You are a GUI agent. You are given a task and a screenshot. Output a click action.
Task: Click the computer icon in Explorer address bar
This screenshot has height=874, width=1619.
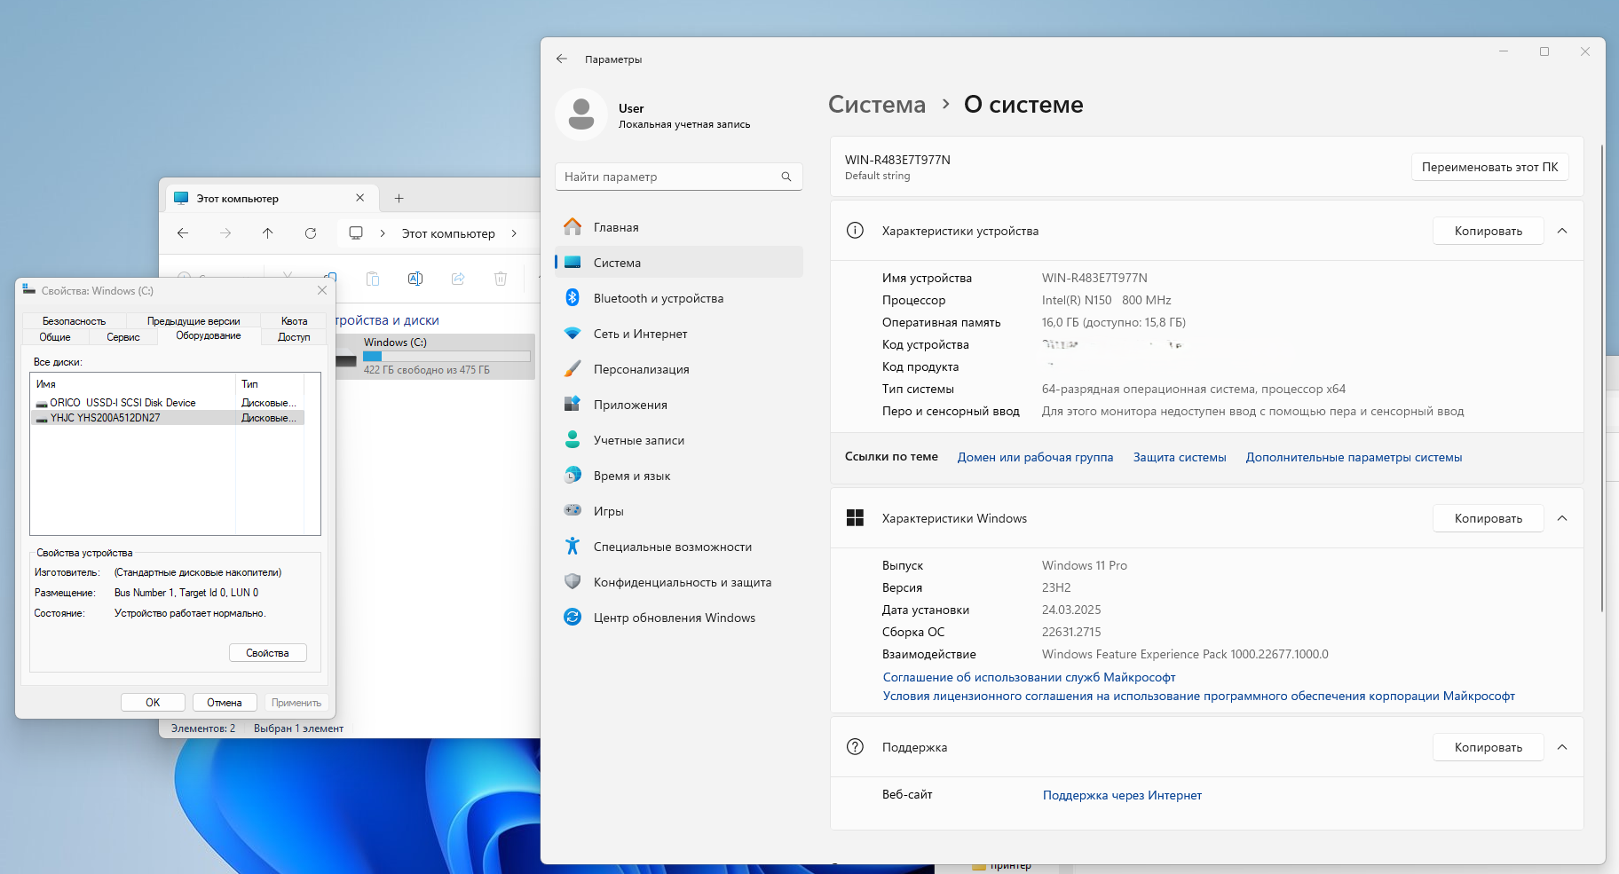(356, 233)
